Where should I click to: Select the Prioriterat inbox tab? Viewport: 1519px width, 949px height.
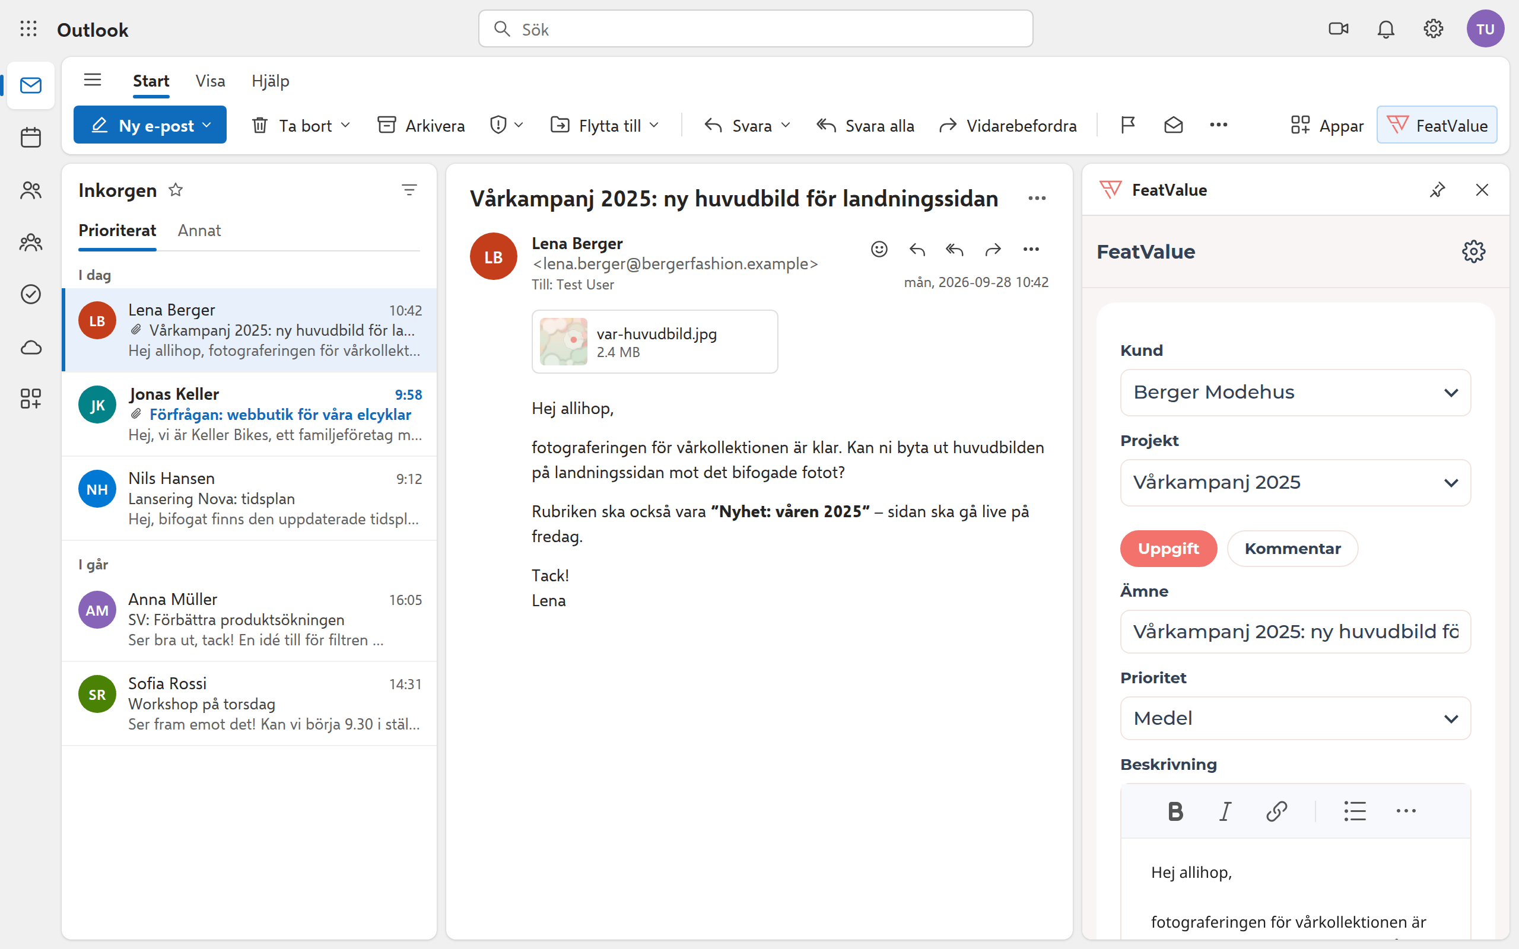[x=117, y=230]
